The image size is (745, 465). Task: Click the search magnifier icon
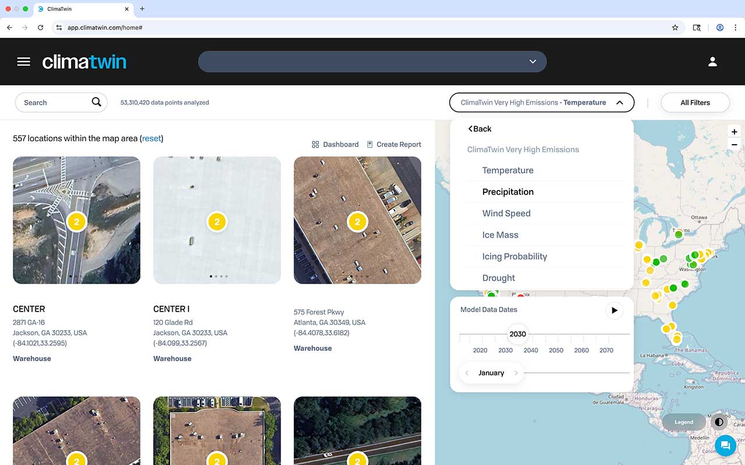click(97, 102)
